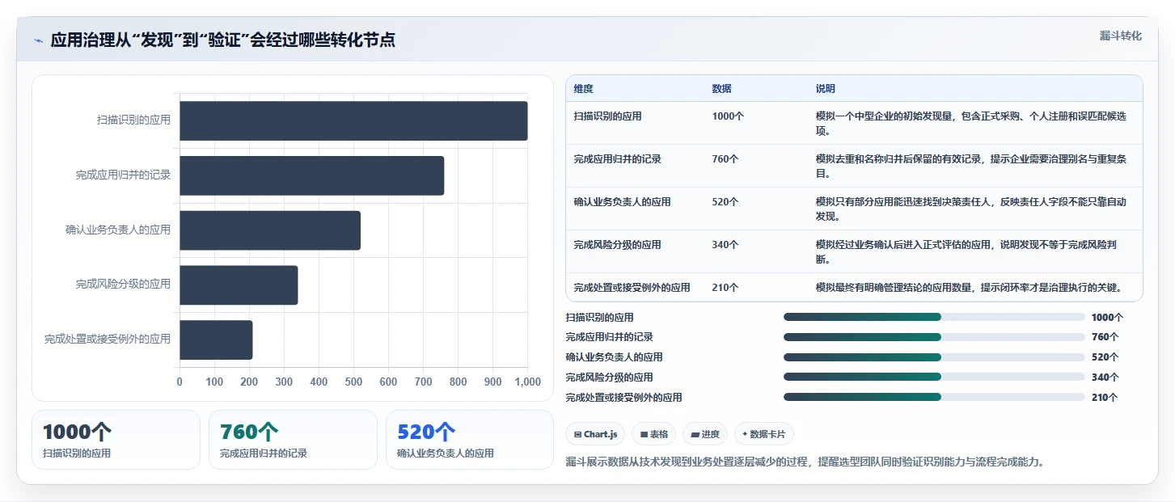Click the 210个 progress bar

934,397
